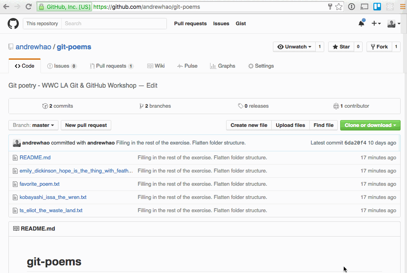Open the Pull requests tab
The width and height of the screenshot is (407, 273).
click(x=112, y=66)
